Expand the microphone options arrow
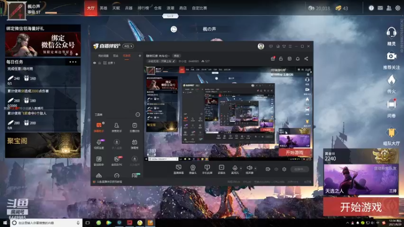Viewport: 404px width, 227px height. [x=241, y=168]
